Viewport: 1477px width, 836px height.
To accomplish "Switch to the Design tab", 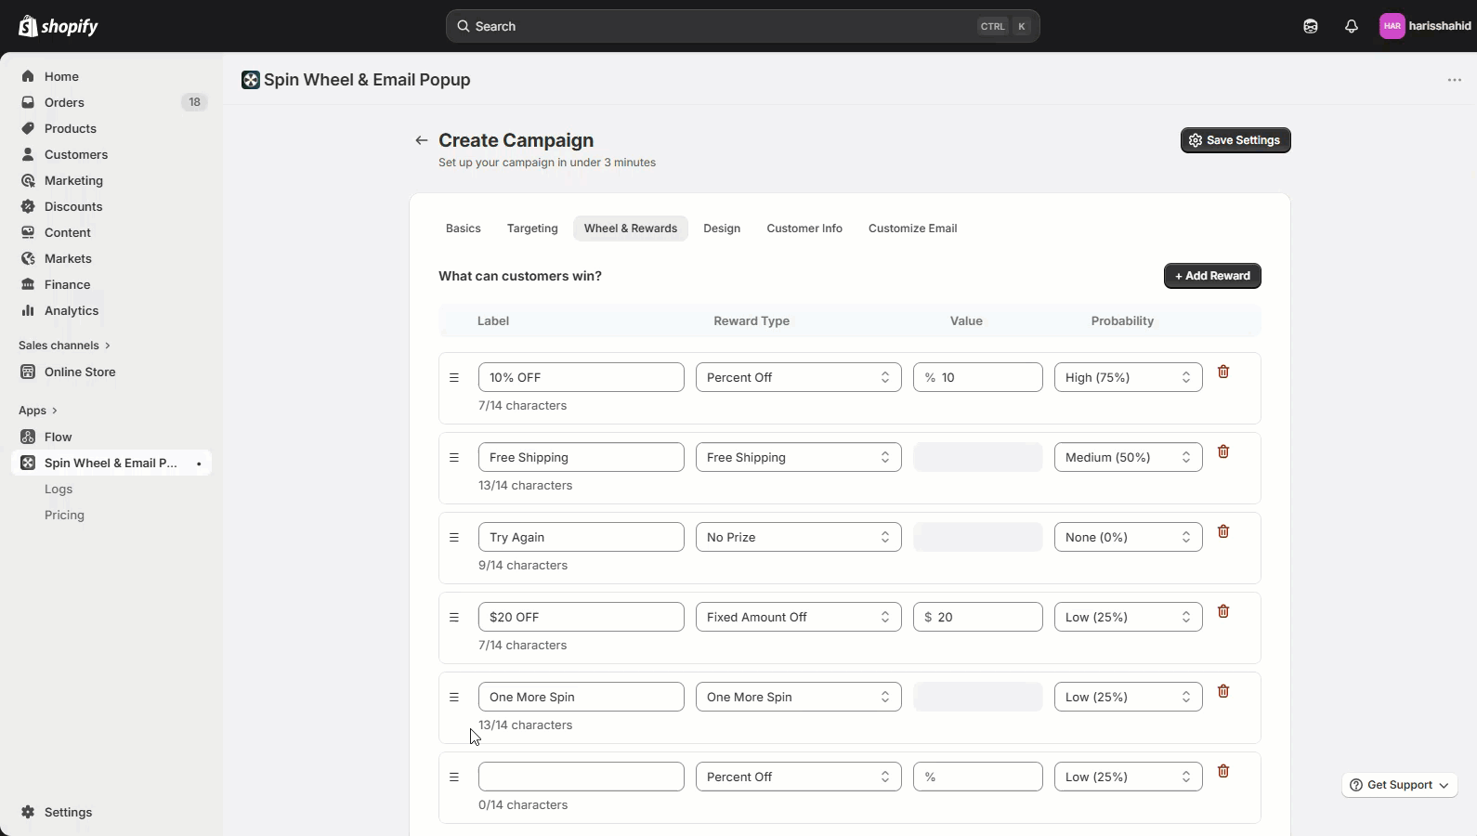I will (722, 229).
